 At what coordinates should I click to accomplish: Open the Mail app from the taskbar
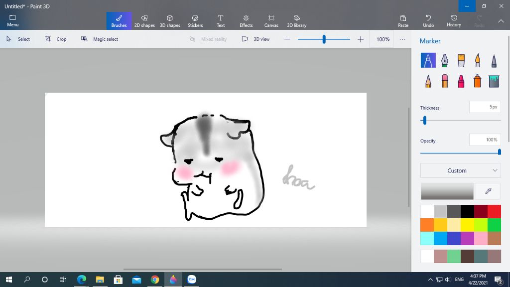(136, 280)
